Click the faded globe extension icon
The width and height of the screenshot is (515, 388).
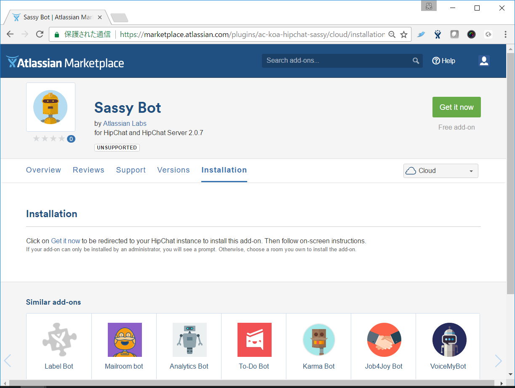point(488,35)
